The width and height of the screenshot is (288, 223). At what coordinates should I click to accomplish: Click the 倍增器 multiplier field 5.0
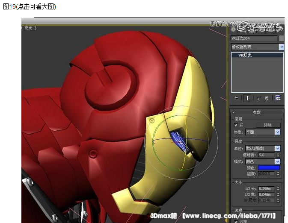click(x=266, y=155)
